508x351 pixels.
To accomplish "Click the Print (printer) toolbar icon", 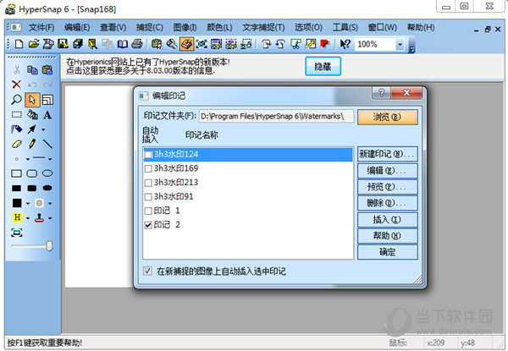I will [137, 44].
